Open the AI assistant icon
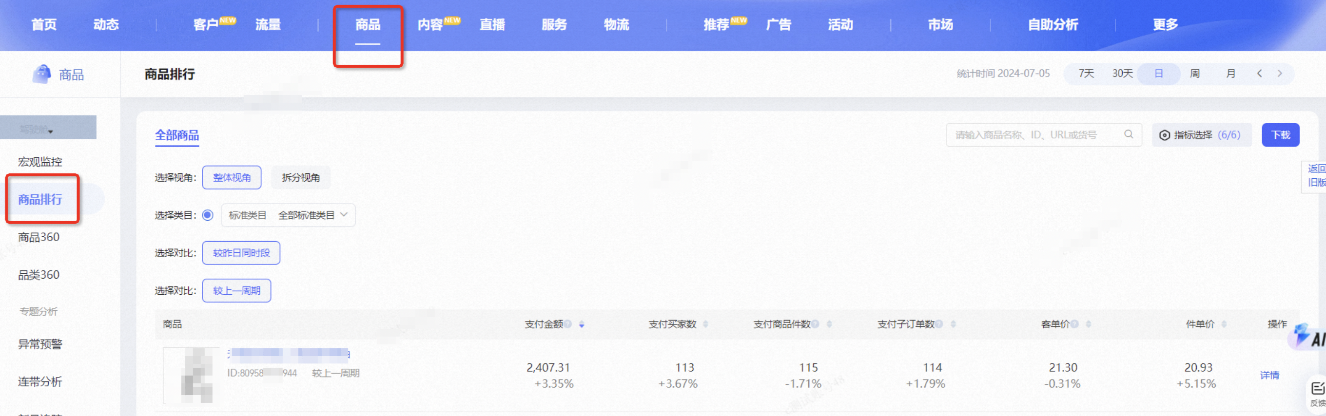Screen dimensions: 1326x416 pos(1307,336)
